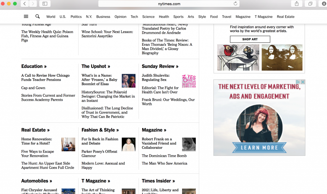Select the Real Estate navigation item
The width and height of the screenshot is (327, 194).
point(285,17)
